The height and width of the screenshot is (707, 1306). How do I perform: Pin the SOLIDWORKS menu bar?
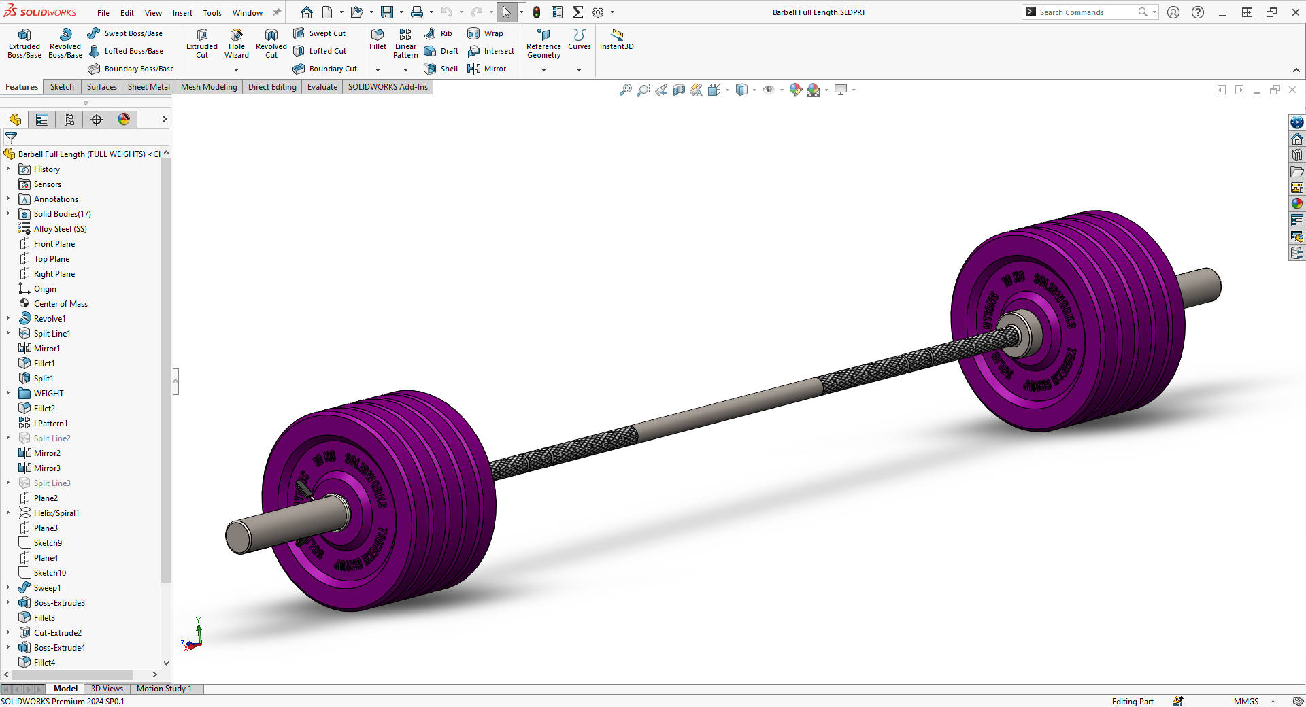[x=277, y=12]
